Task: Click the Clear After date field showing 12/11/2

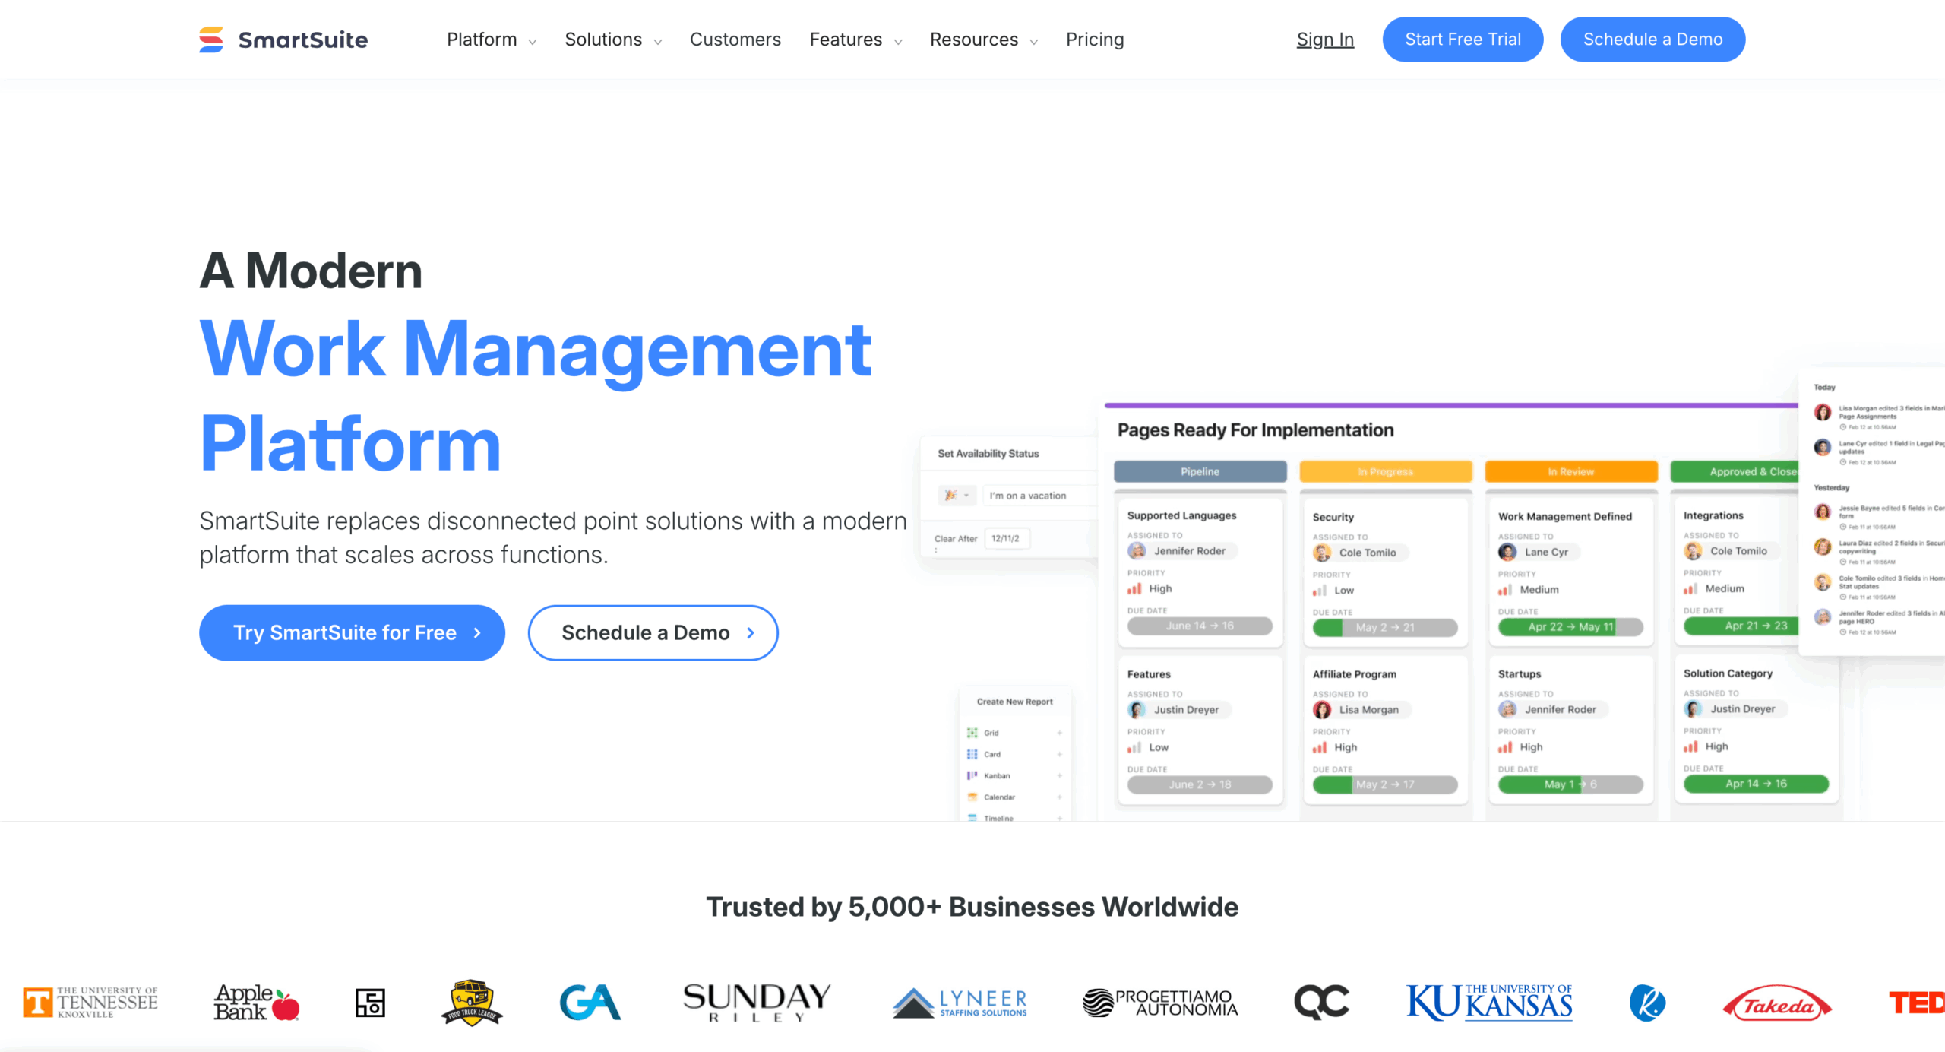Action: point(1007,538)
